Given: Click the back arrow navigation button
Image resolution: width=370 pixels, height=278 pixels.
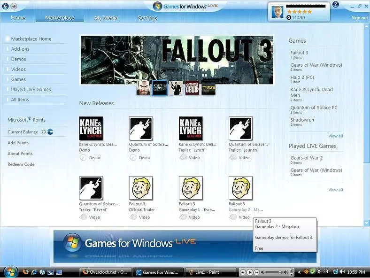Looking at the screenshot, I should click(x=5, y=6).
